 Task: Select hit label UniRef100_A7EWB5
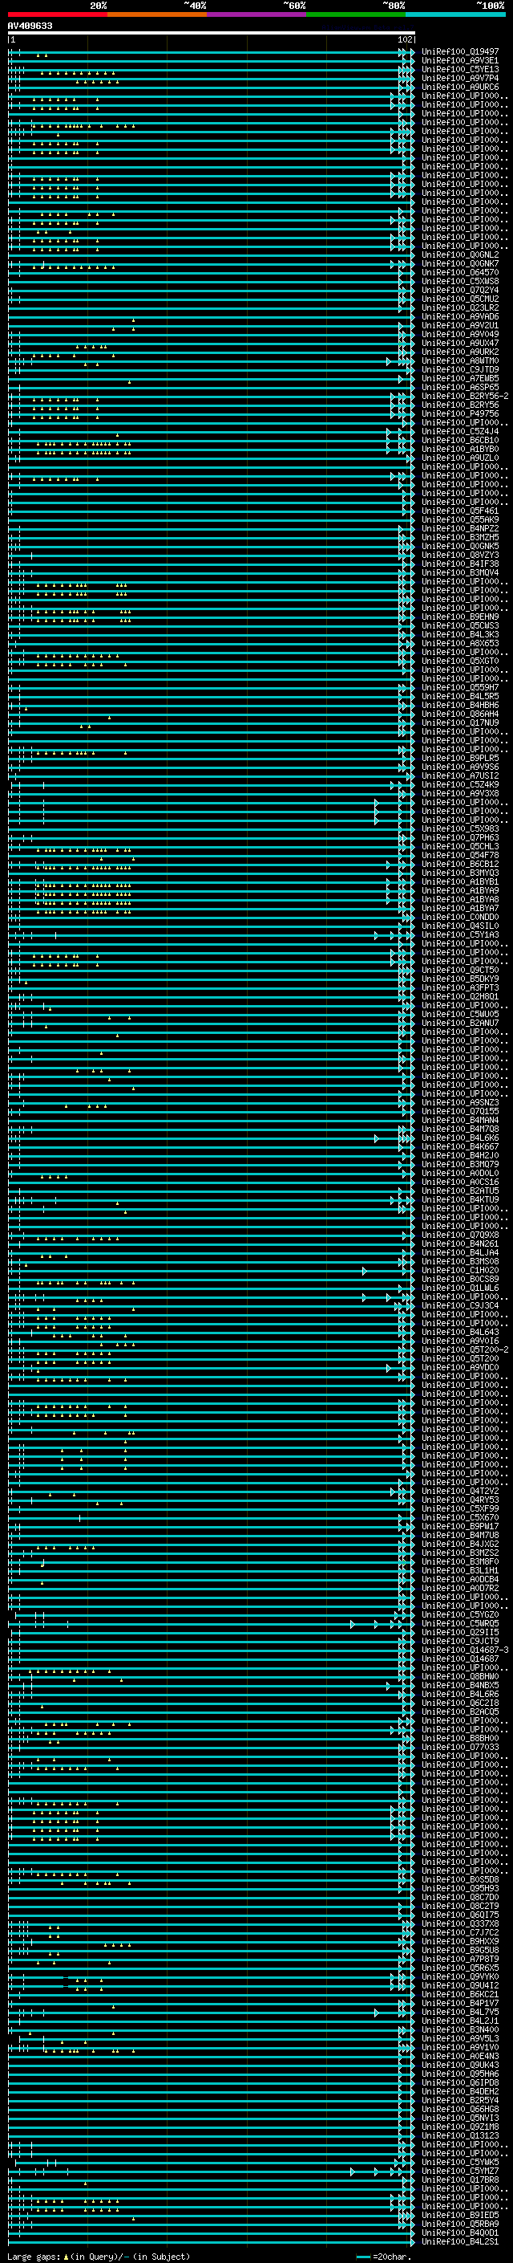[x=460, y=379]
